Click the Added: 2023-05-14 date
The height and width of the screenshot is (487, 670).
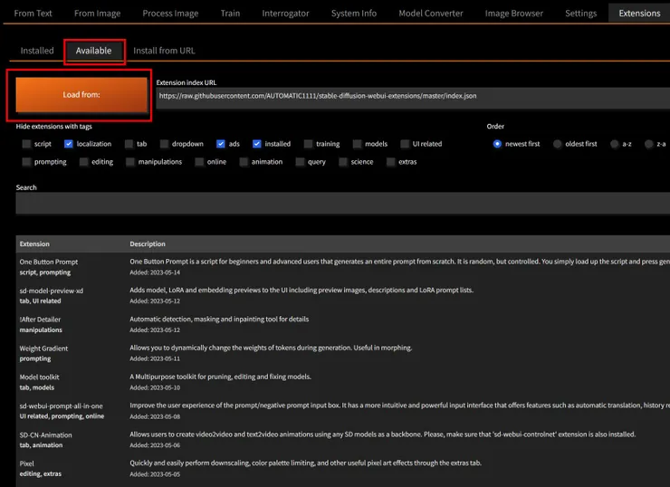coord(155,272)
